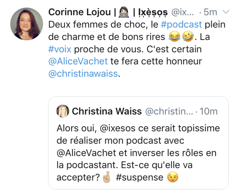Screen dimensions: 239x190
Task: Click the rolling on floor laughing emoji
Action: point(188,37)
